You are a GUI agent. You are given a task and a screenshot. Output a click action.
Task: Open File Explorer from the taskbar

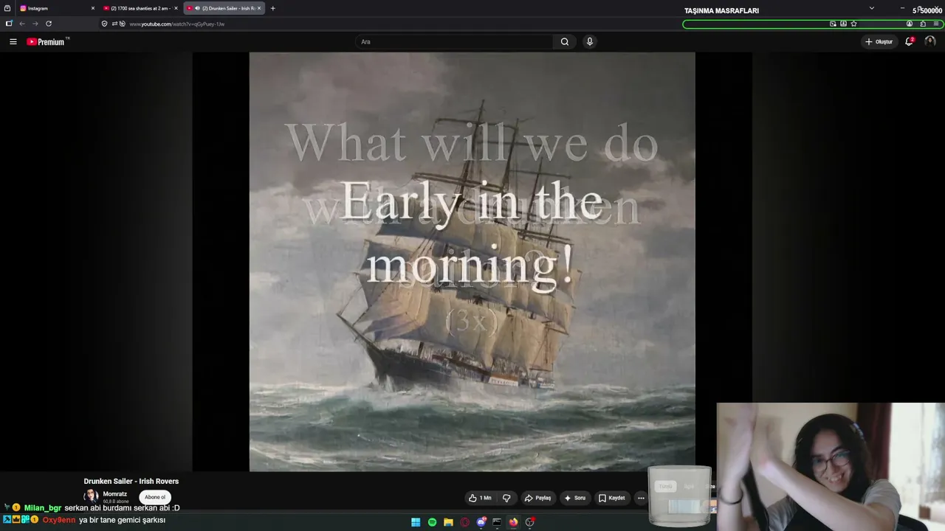(x=448, y=522)
